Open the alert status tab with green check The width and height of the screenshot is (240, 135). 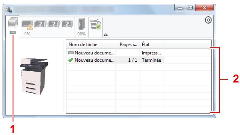click(95, 27)
